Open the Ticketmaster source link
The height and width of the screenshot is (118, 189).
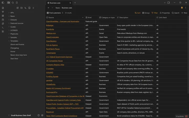pyautogui.click(x=51, y=53)
